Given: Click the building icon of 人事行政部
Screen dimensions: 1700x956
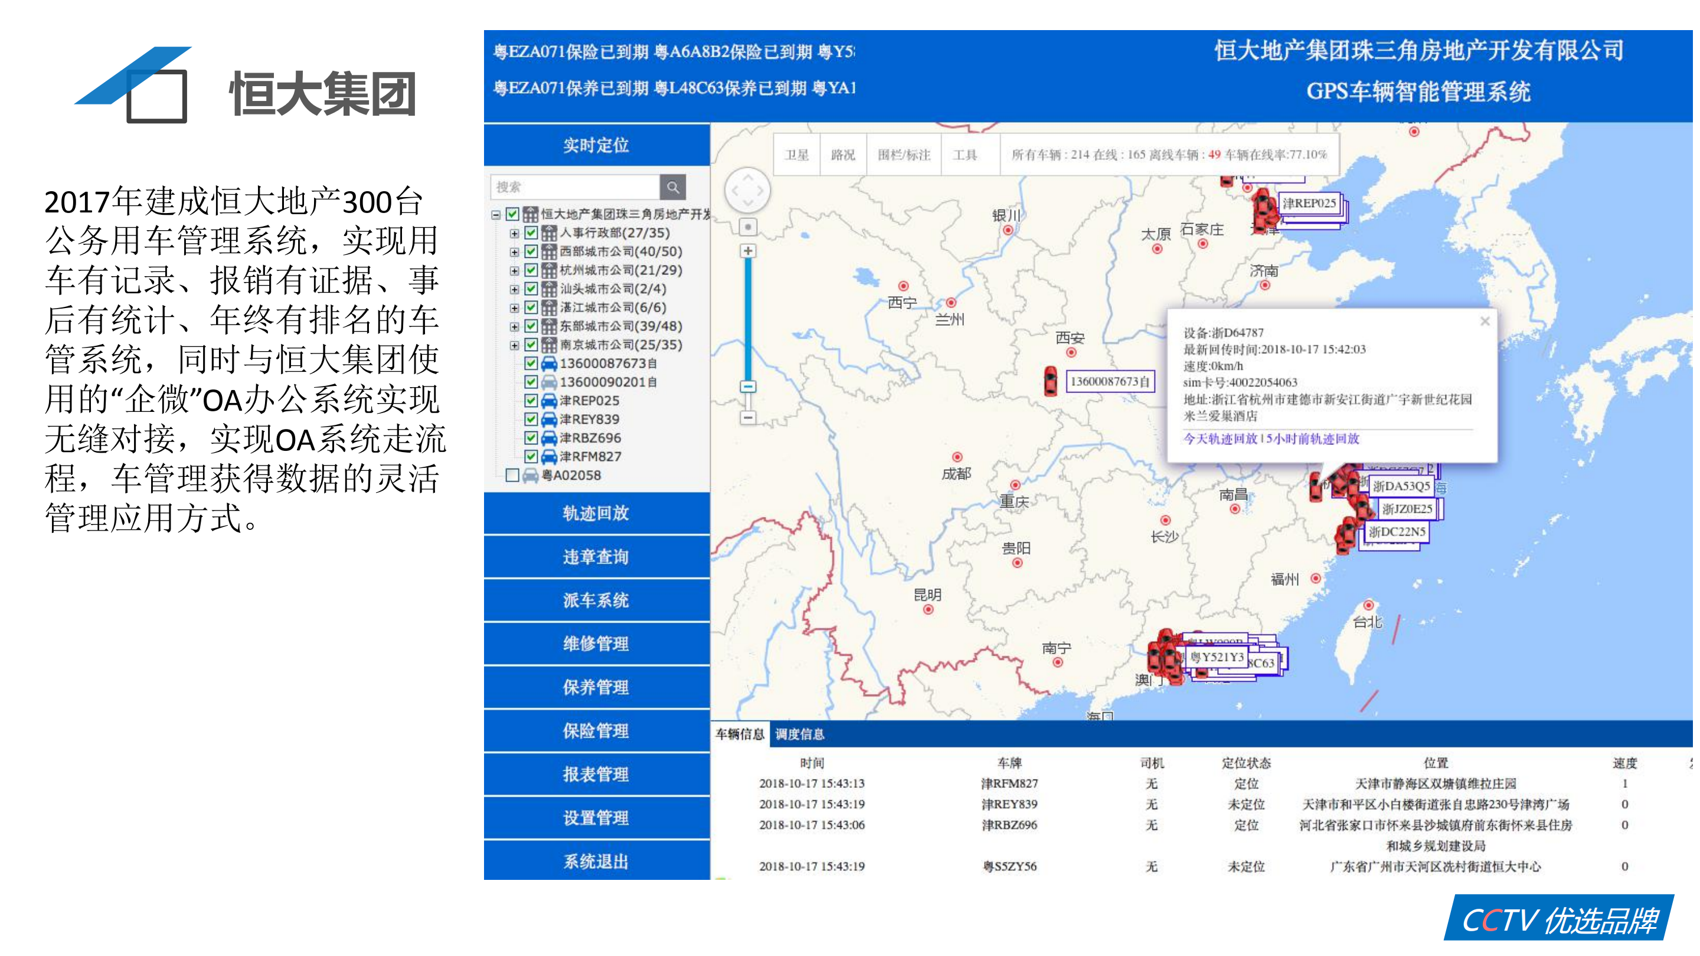Looking at the screenshot, I should coord(549,233).
